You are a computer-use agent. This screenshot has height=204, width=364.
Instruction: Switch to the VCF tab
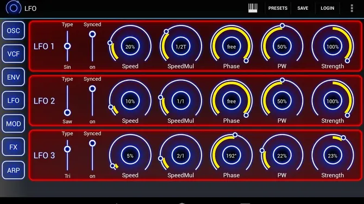point(13,54)
